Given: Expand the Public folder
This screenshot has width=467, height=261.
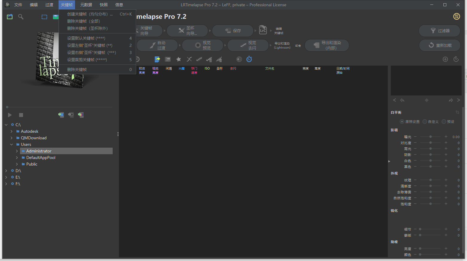Looking at the screenshot, I should point(17,164).
